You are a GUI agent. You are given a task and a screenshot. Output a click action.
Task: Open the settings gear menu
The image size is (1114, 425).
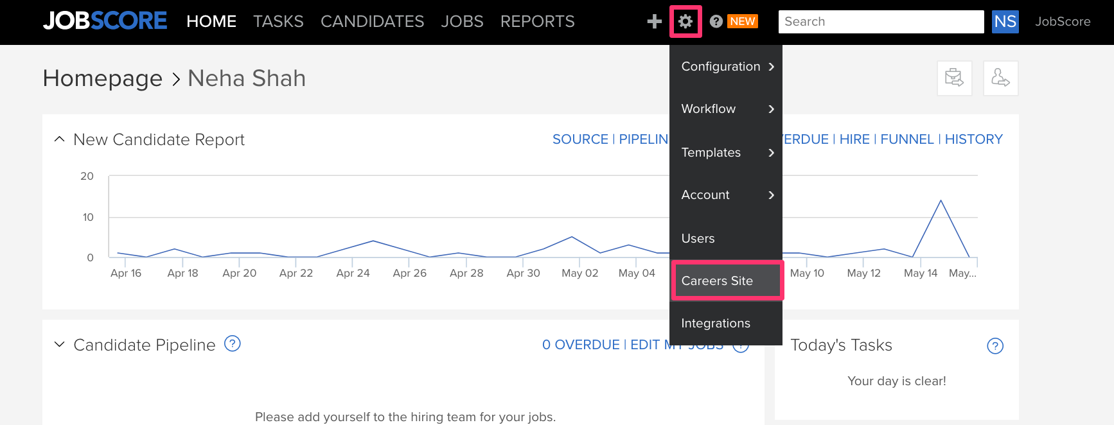(685, 22)
